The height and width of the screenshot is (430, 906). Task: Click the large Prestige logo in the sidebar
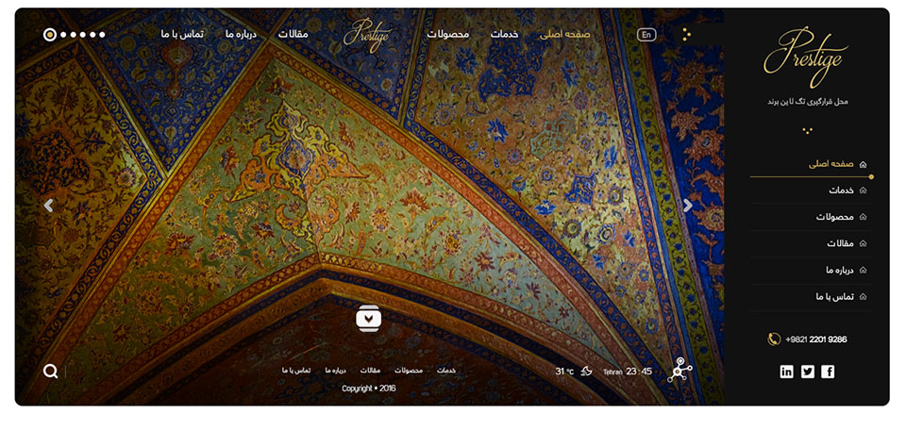[806, 56]
